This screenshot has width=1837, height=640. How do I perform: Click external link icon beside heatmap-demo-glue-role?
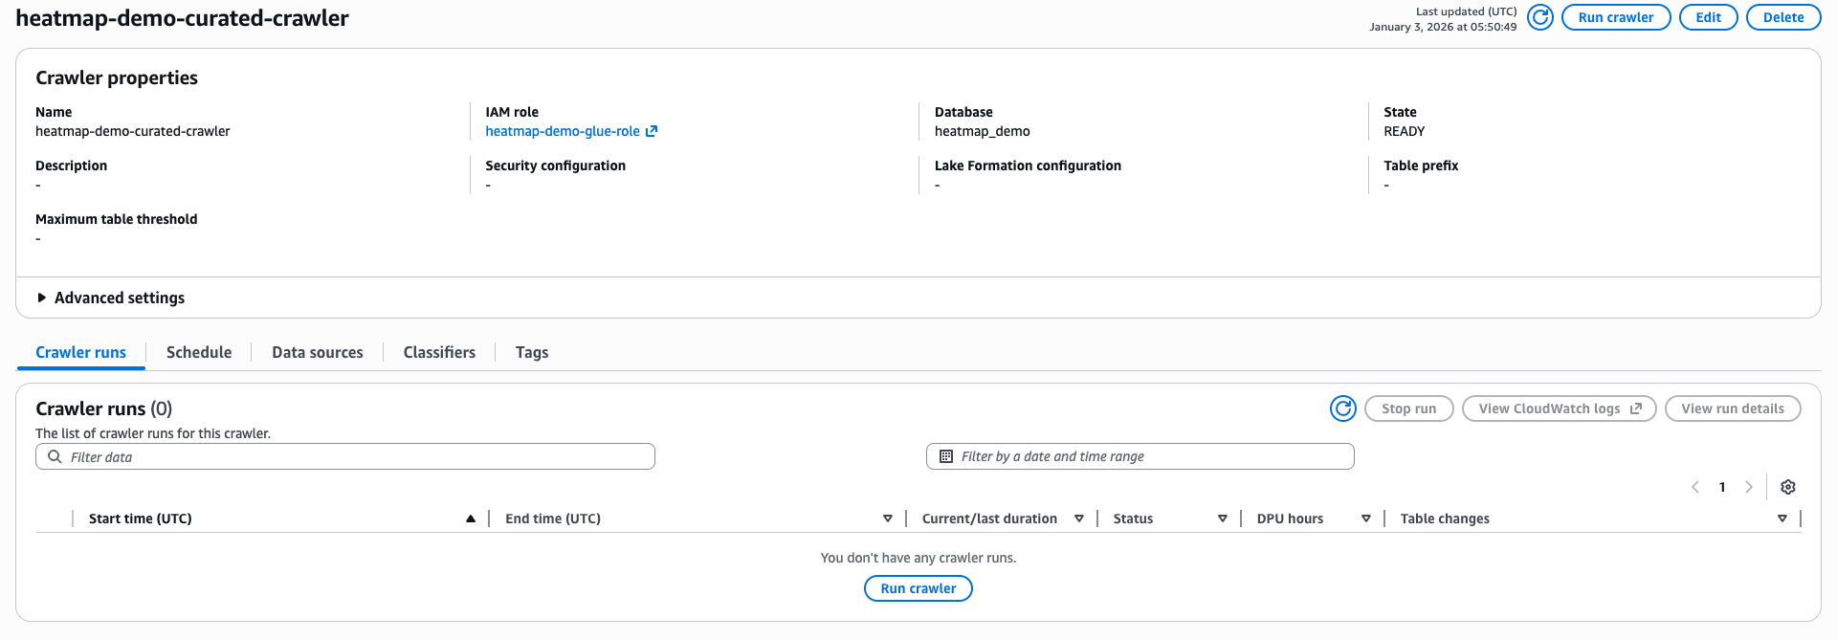pyautogui.click(x=652, y=131)
